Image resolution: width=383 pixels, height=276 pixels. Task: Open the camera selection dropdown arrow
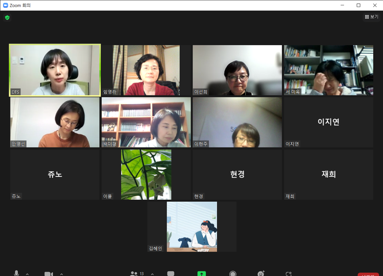coord(61,274)
